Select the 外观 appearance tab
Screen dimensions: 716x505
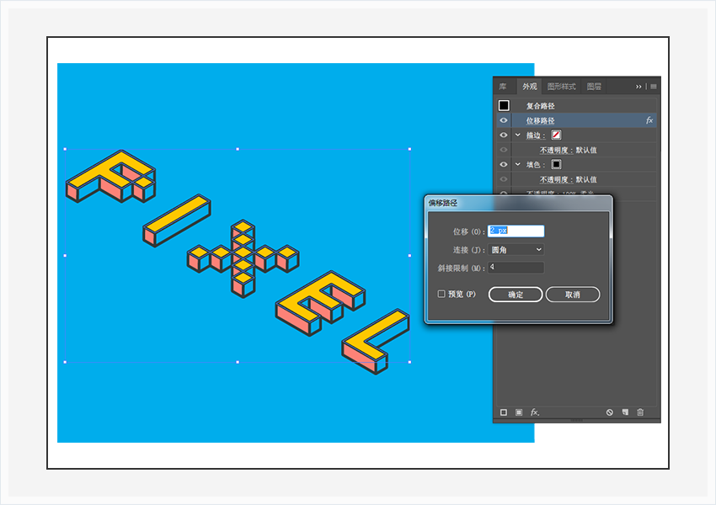530,86
